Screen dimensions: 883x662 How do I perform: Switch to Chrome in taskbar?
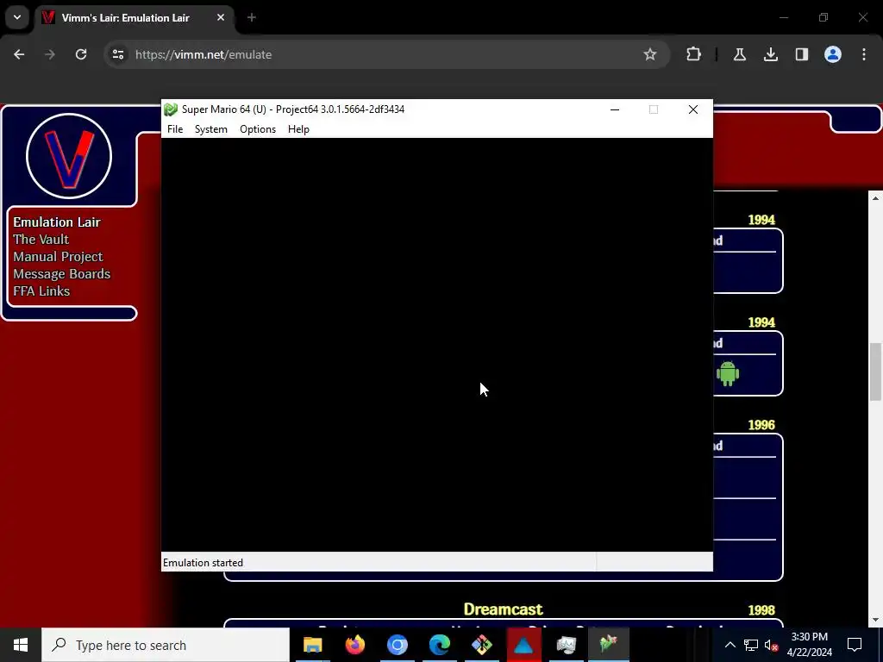(397, 645)
